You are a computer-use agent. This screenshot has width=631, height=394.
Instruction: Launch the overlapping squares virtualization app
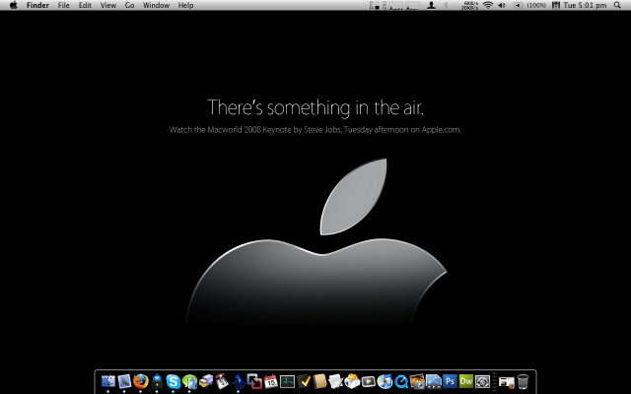[254, 381]
